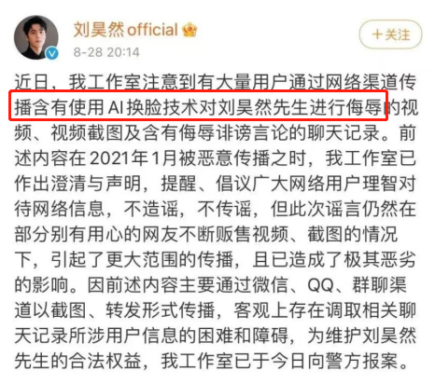Click the text 2021年1月 in the post
Screen dimensions: 435x384
coord(129,158)
